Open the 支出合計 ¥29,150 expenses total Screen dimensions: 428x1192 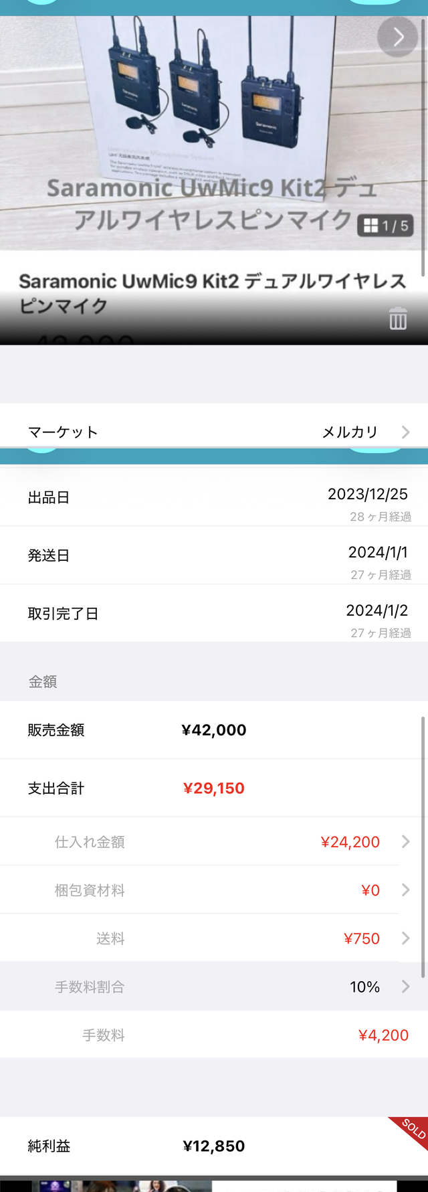click(x=215, y=788)
